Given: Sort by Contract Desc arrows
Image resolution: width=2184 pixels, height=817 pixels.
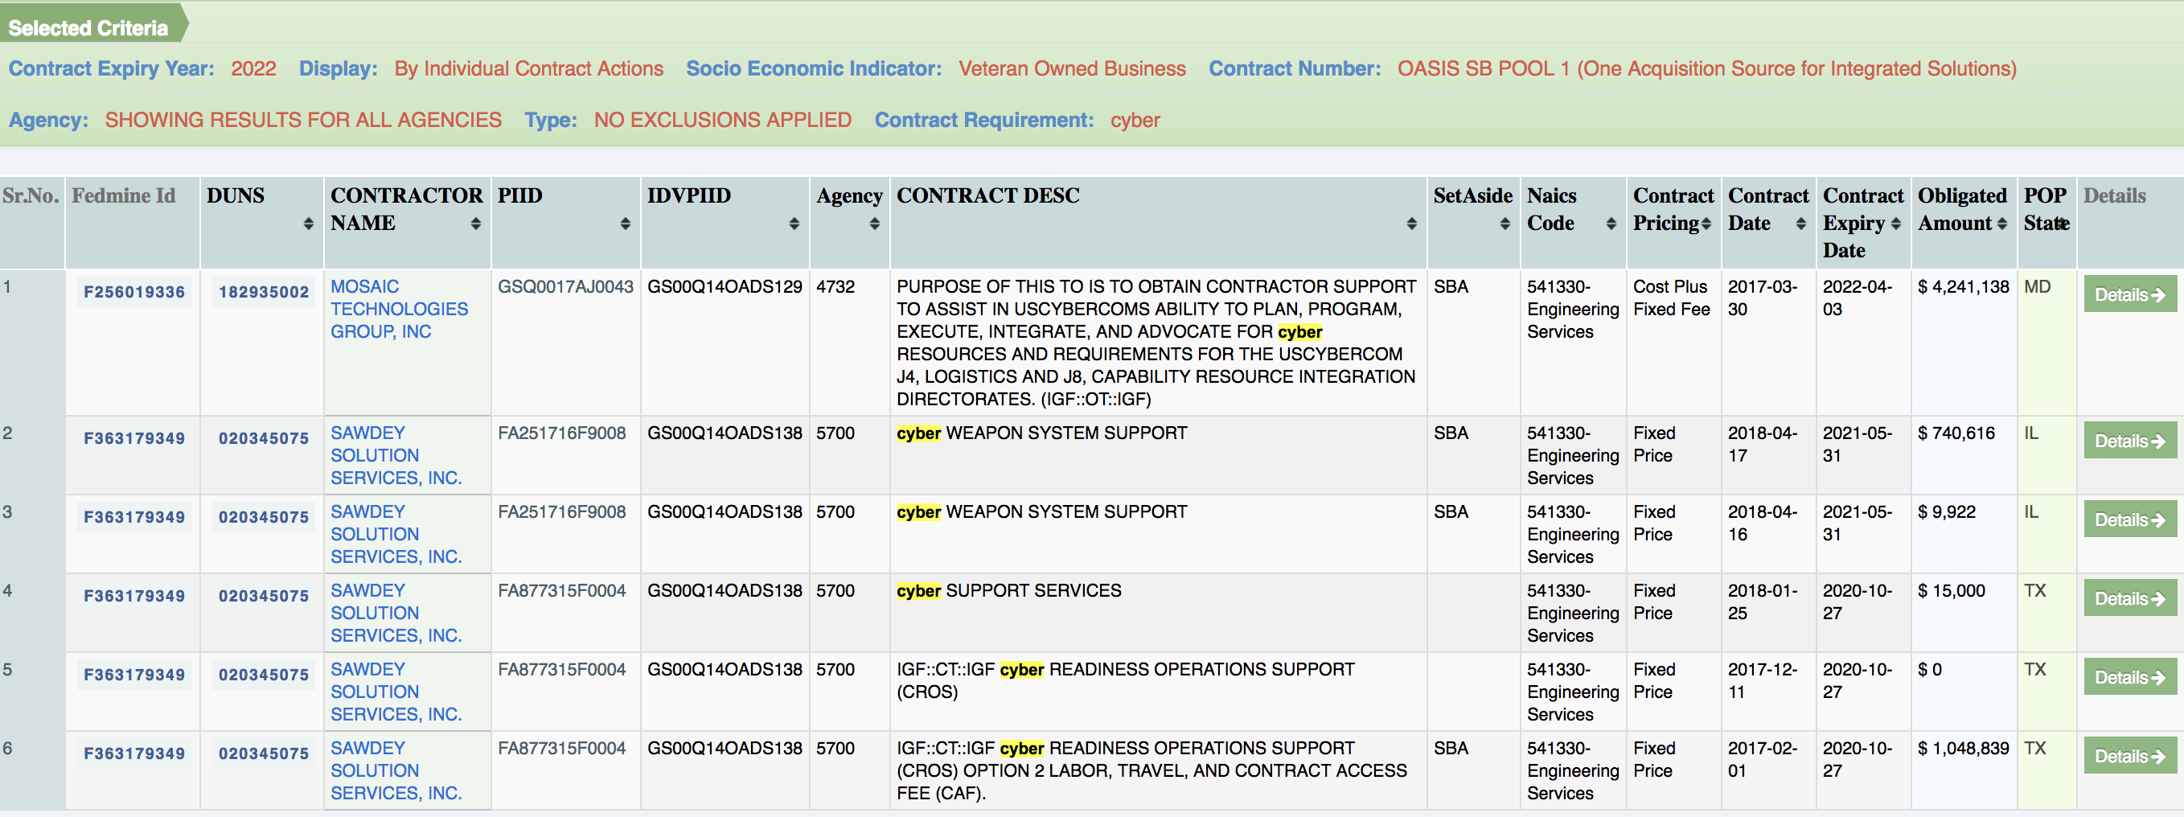Looking at the screenshot, I should click(x=1410, y=224).
